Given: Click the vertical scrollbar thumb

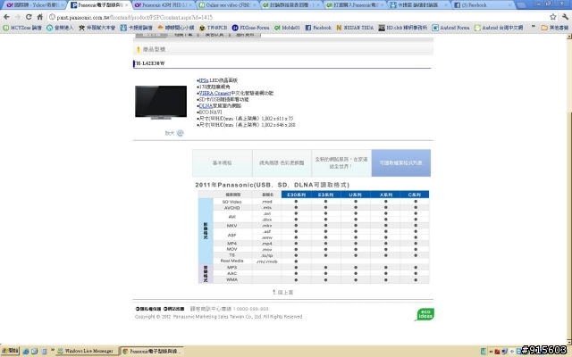Looking at the screenshot, I should coord(569,226).
